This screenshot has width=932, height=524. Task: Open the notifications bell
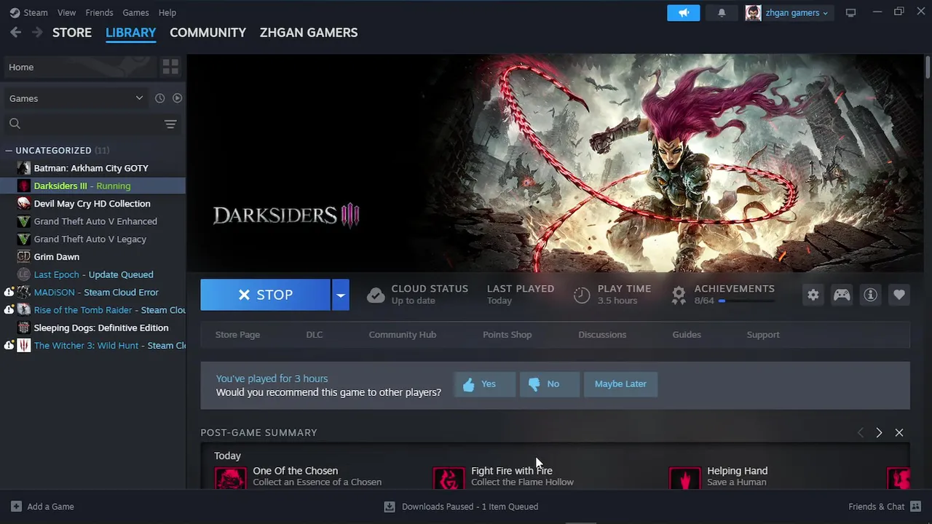click(x=722, y=12)
